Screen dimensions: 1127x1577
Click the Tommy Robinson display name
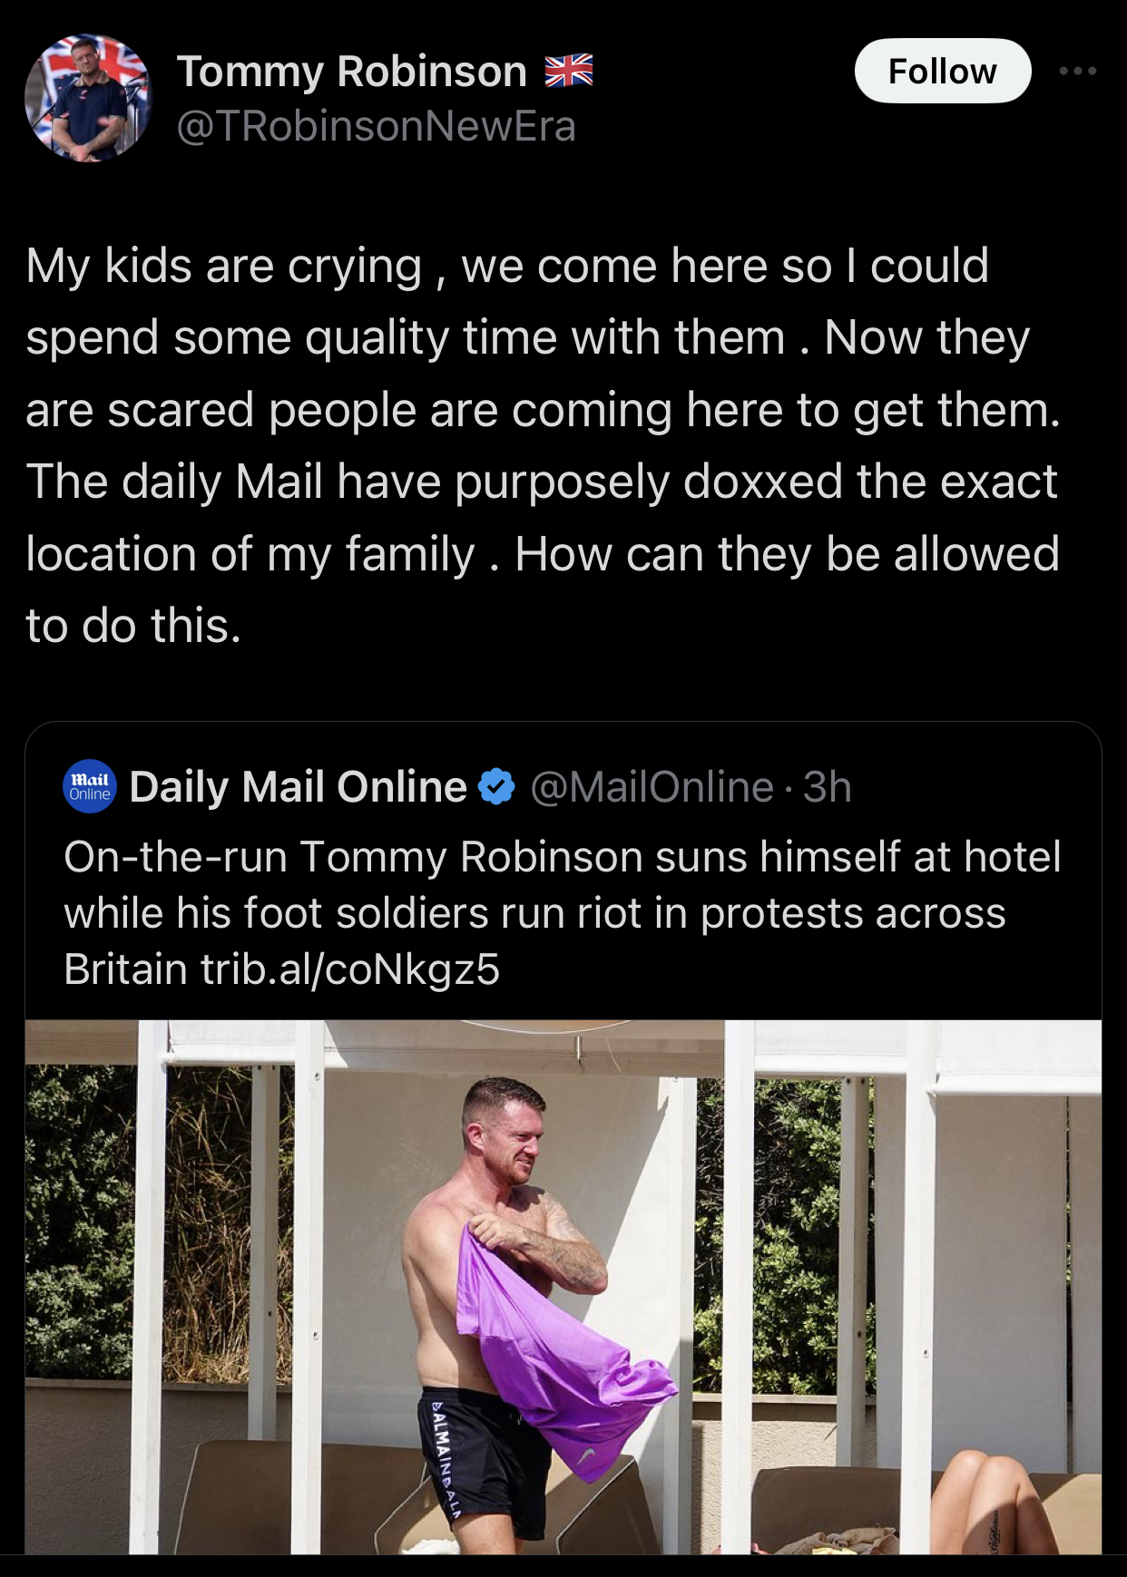[x=351, y=71]
